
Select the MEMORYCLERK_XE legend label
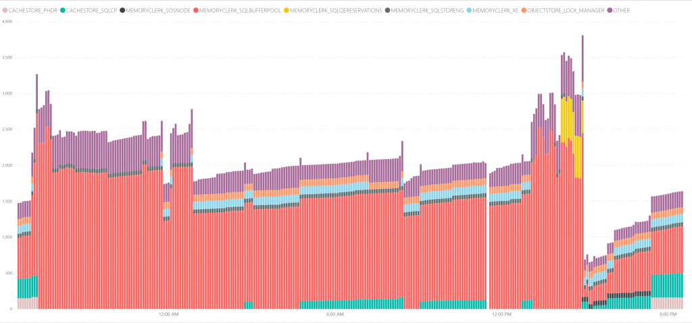coord(495,10)
